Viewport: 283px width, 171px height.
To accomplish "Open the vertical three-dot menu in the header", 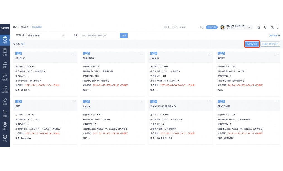I will 278,27.
